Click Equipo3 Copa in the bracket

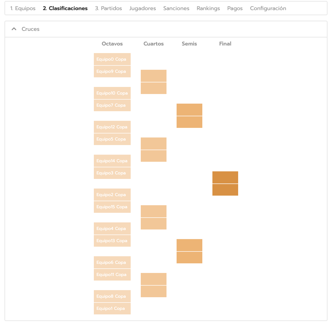112,173
